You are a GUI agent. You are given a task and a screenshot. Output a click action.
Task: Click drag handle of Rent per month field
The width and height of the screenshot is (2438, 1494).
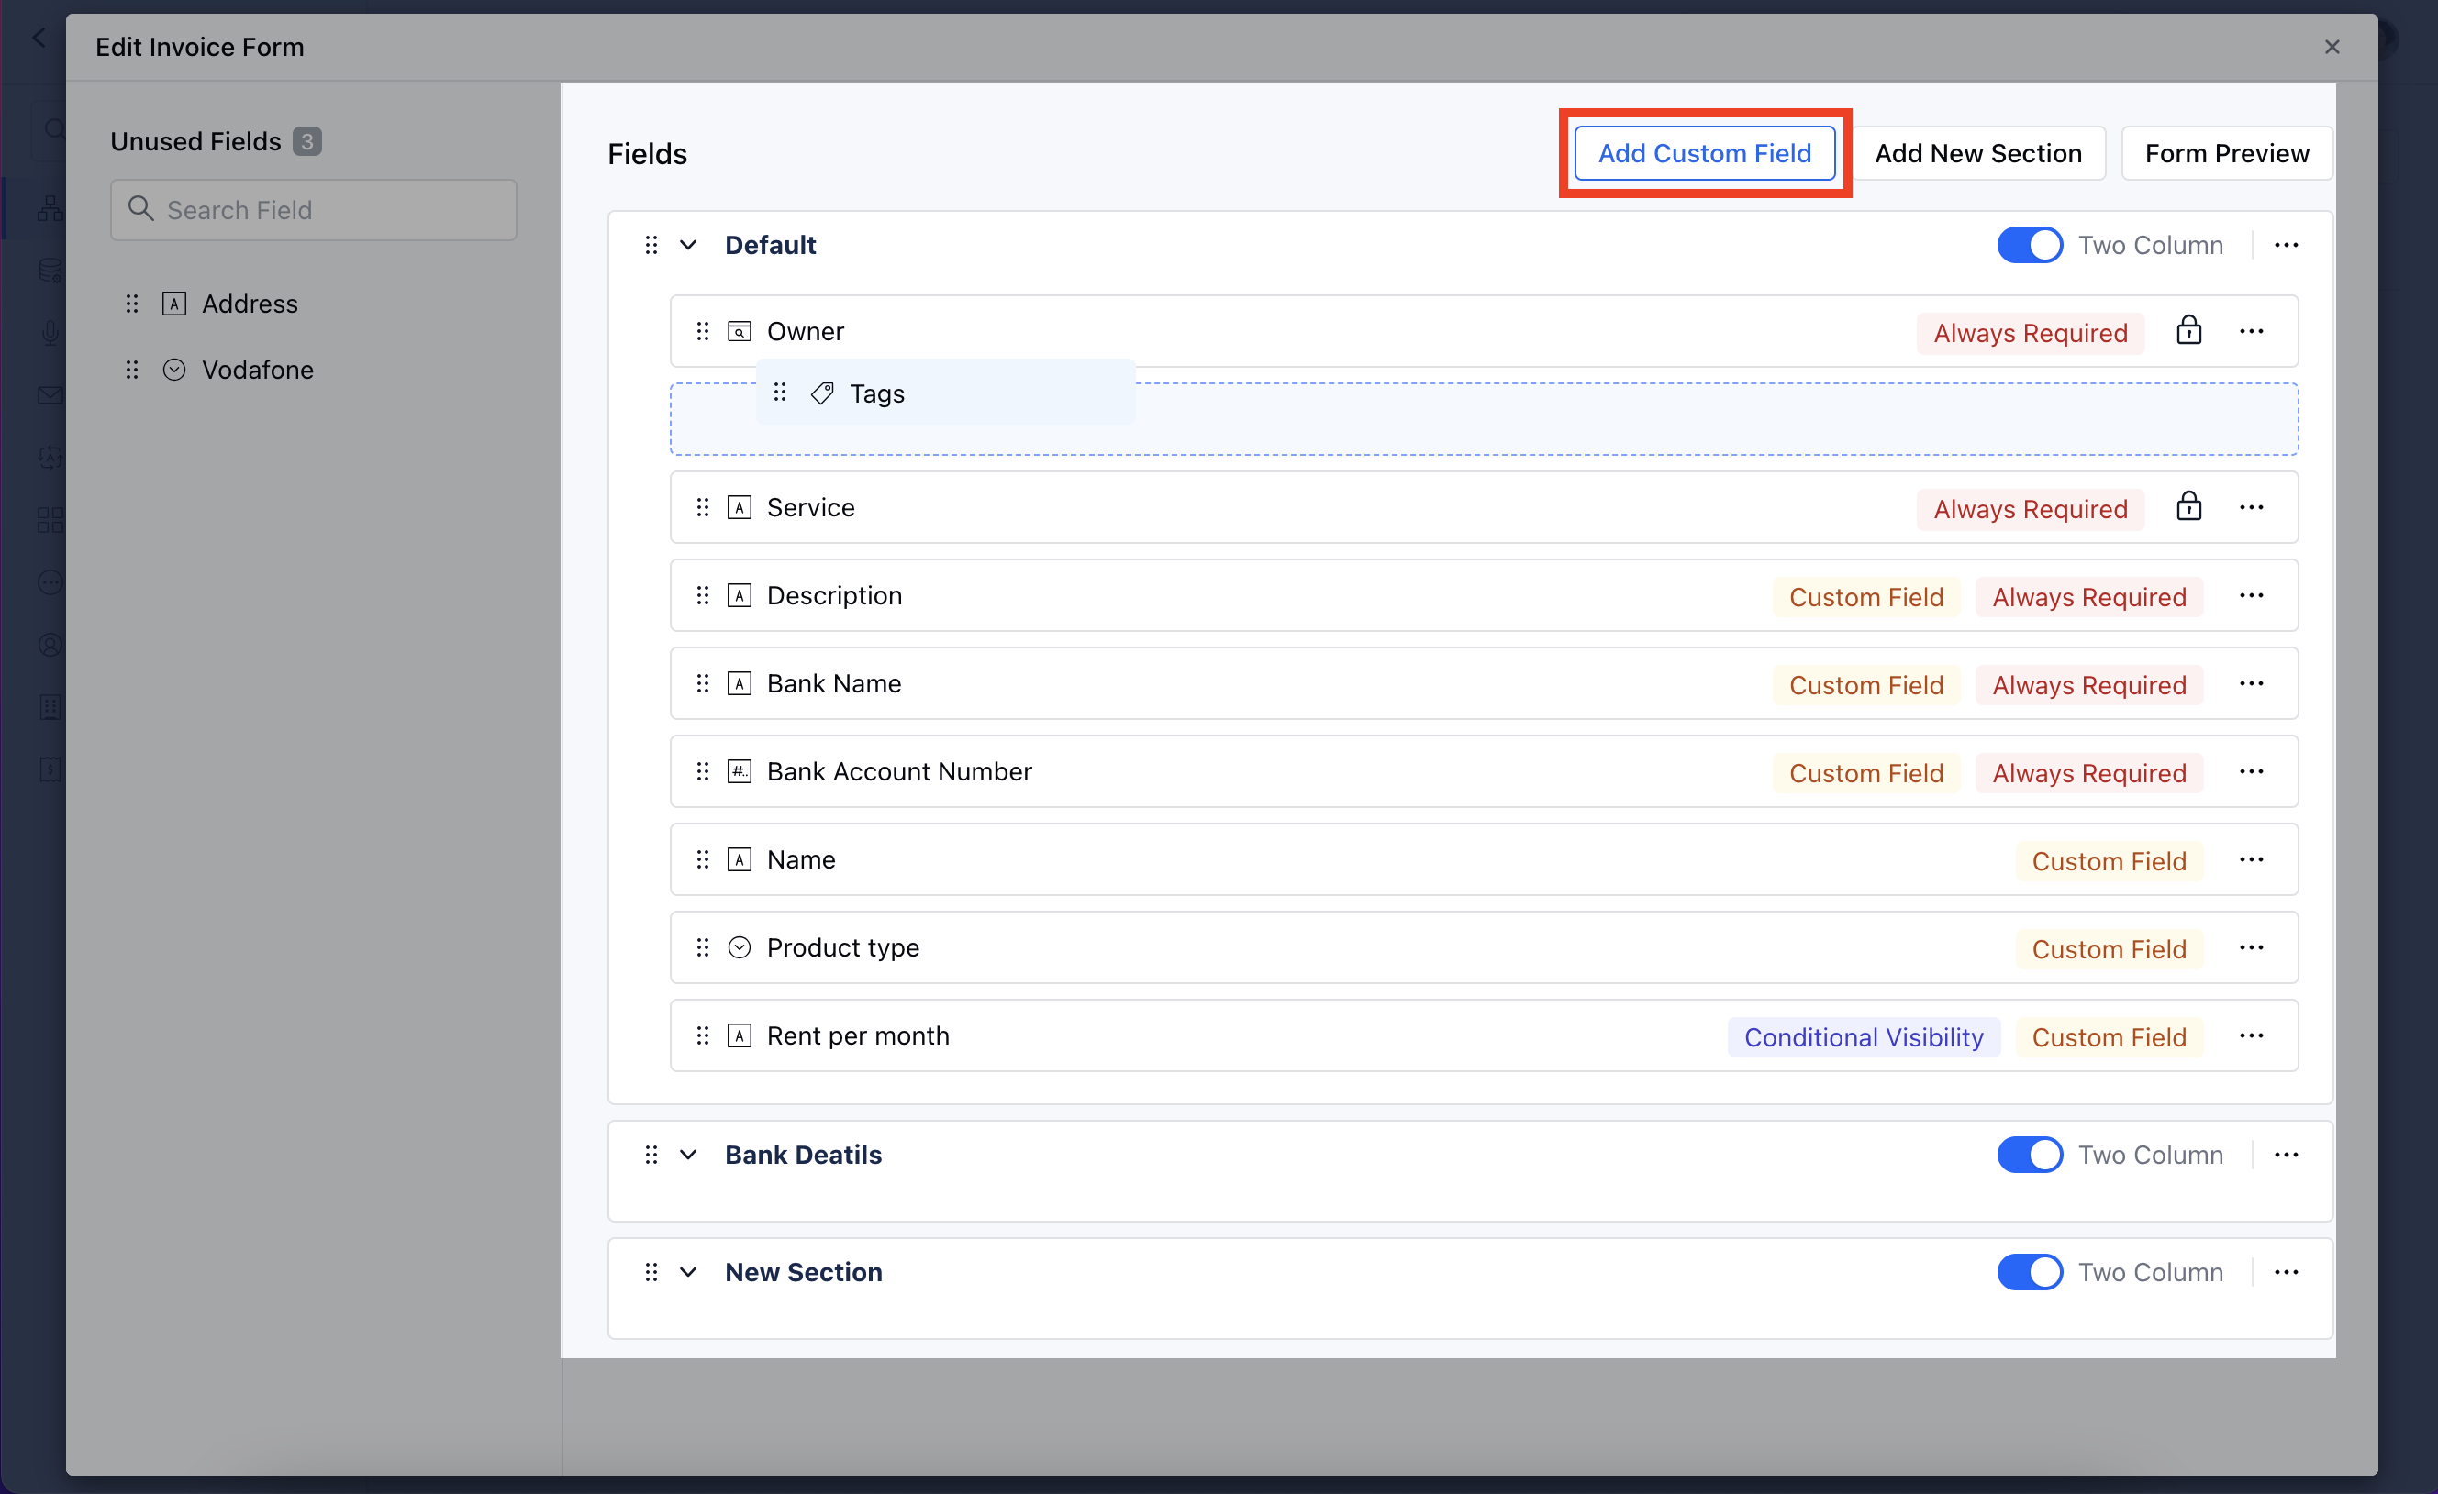[703, 1035]
